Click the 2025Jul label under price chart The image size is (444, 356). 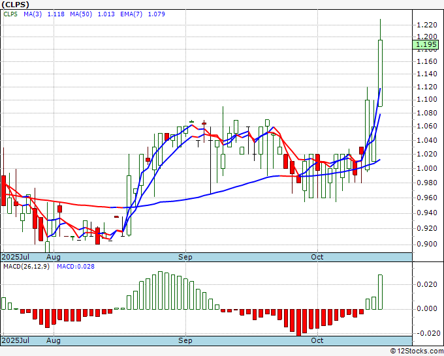tap(16, 257)
